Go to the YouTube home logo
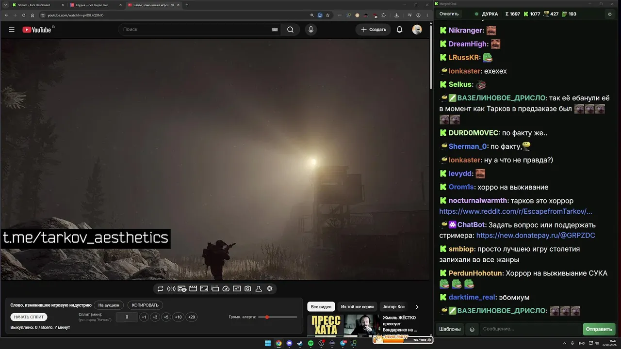 tap(37, 30)
